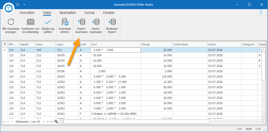This screenshot has width=268, height=132.
Task: Select Upos cell 312
Action: (67, 50)
